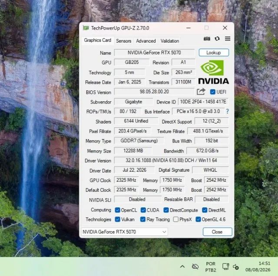
Task: Switch to the Validation tab
Action: 170,41
